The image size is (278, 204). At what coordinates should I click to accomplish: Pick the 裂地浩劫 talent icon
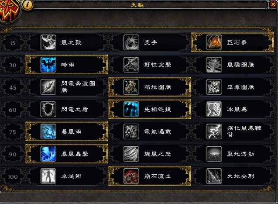coord(214,154)
